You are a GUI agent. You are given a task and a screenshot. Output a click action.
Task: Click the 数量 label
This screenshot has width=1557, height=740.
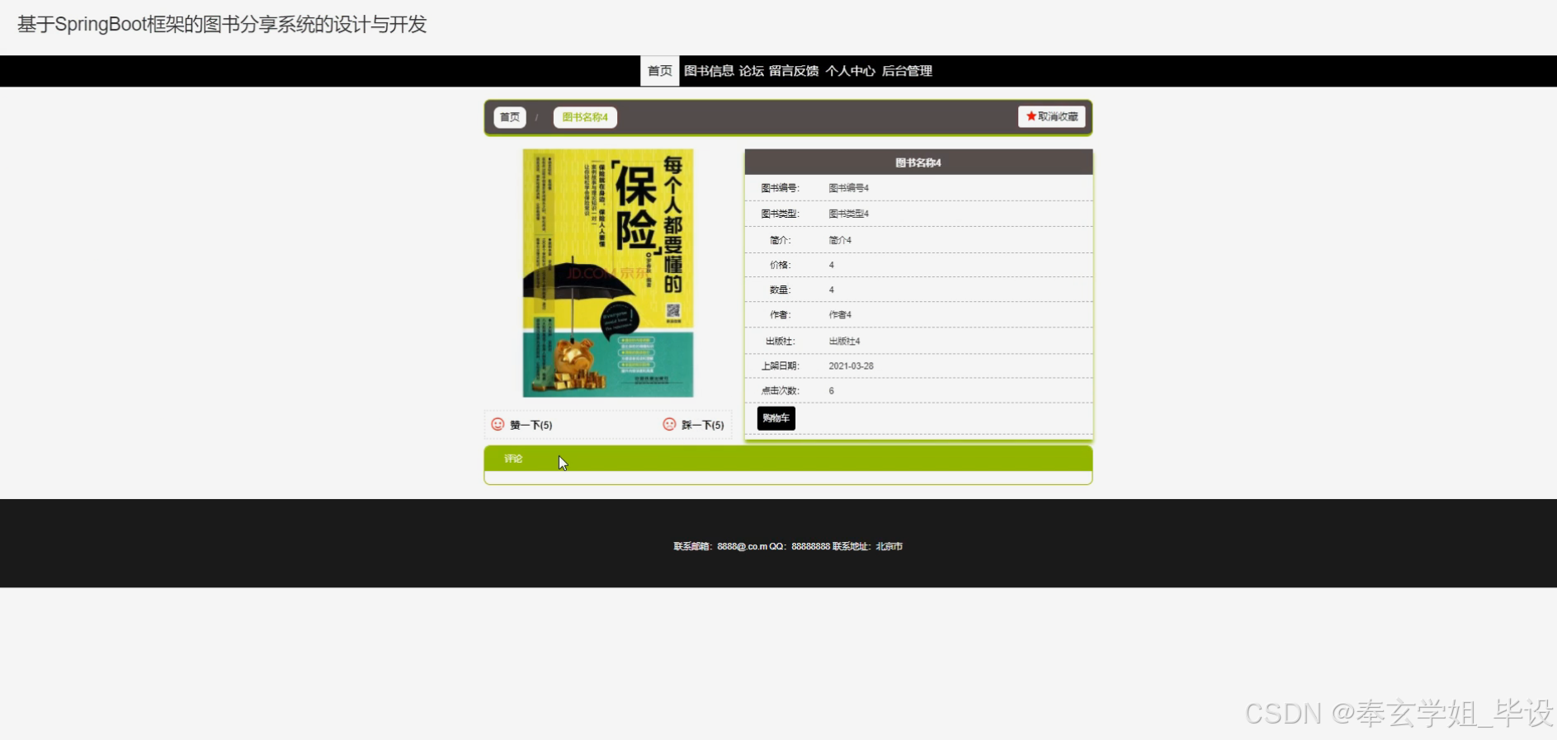click(x=780, y=290)
